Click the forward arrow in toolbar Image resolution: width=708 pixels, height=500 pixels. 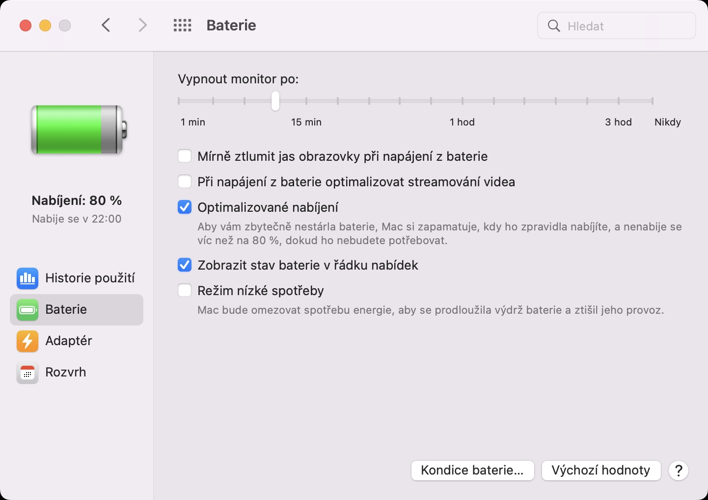142,25
